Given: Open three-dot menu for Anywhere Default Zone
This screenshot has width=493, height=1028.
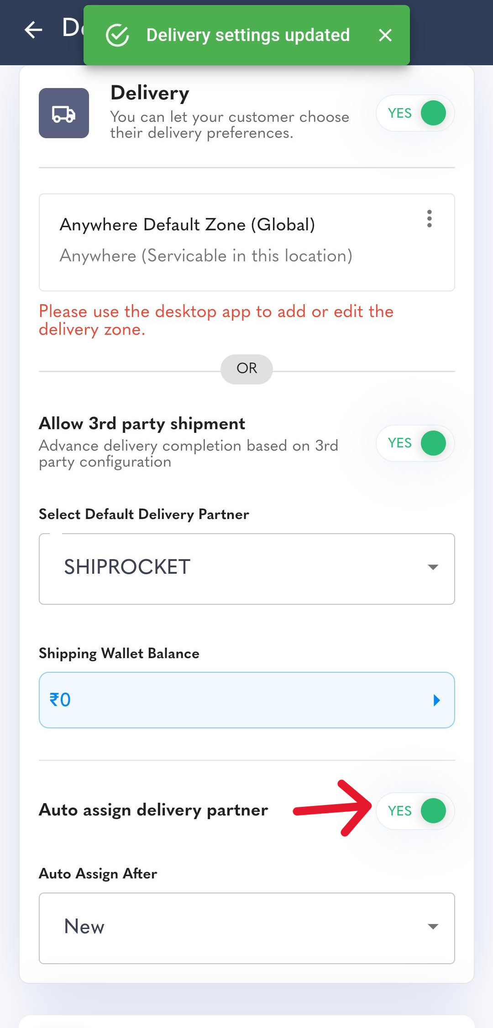Looking at the screenshot, I should coord(429,219).
